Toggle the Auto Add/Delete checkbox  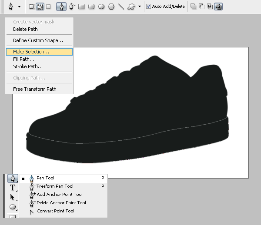148,7
